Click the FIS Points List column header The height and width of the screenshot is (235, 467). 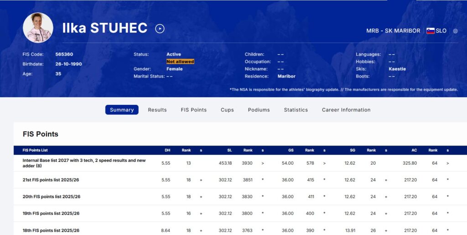(35, 150)
